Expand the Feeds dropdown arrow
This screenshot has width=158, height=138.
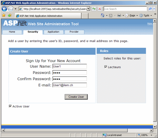(115, 16)
